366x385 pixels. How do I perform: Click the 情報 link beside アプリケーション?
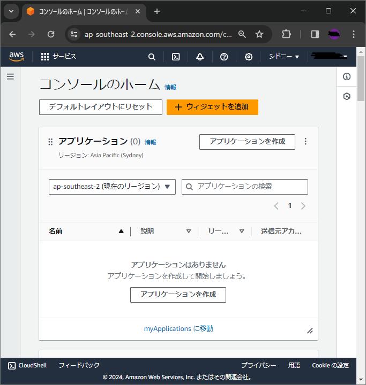click(x=150, y=142)
